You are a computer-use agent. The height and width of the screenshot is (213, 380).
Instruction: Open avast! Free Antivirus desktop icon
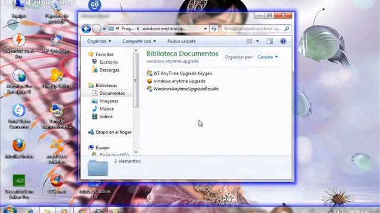(56, 151)
